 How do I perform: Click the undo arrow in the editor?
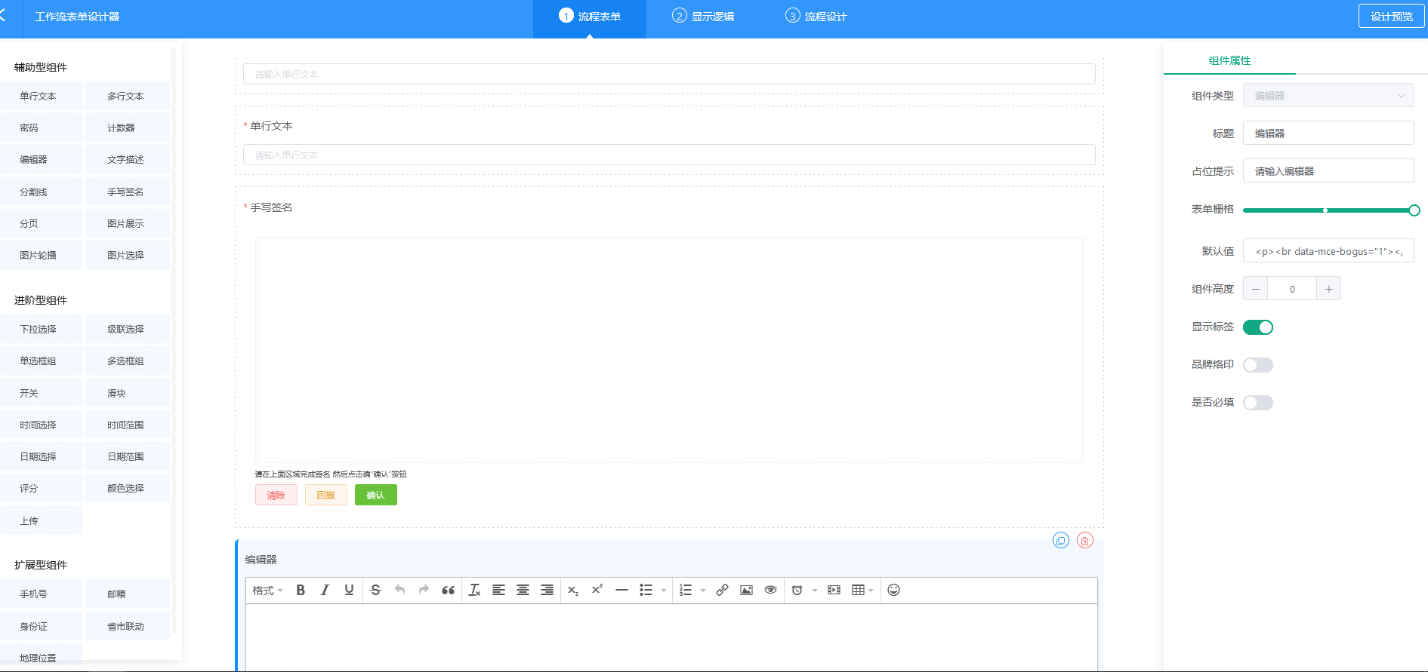400,591
